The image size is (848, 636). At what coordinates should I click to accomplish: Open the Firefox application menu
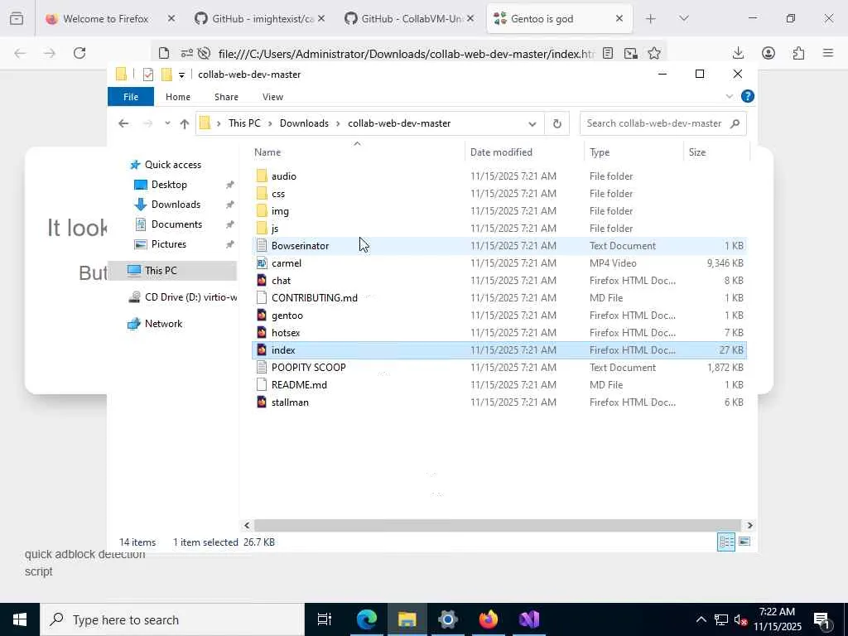(828, 53)
